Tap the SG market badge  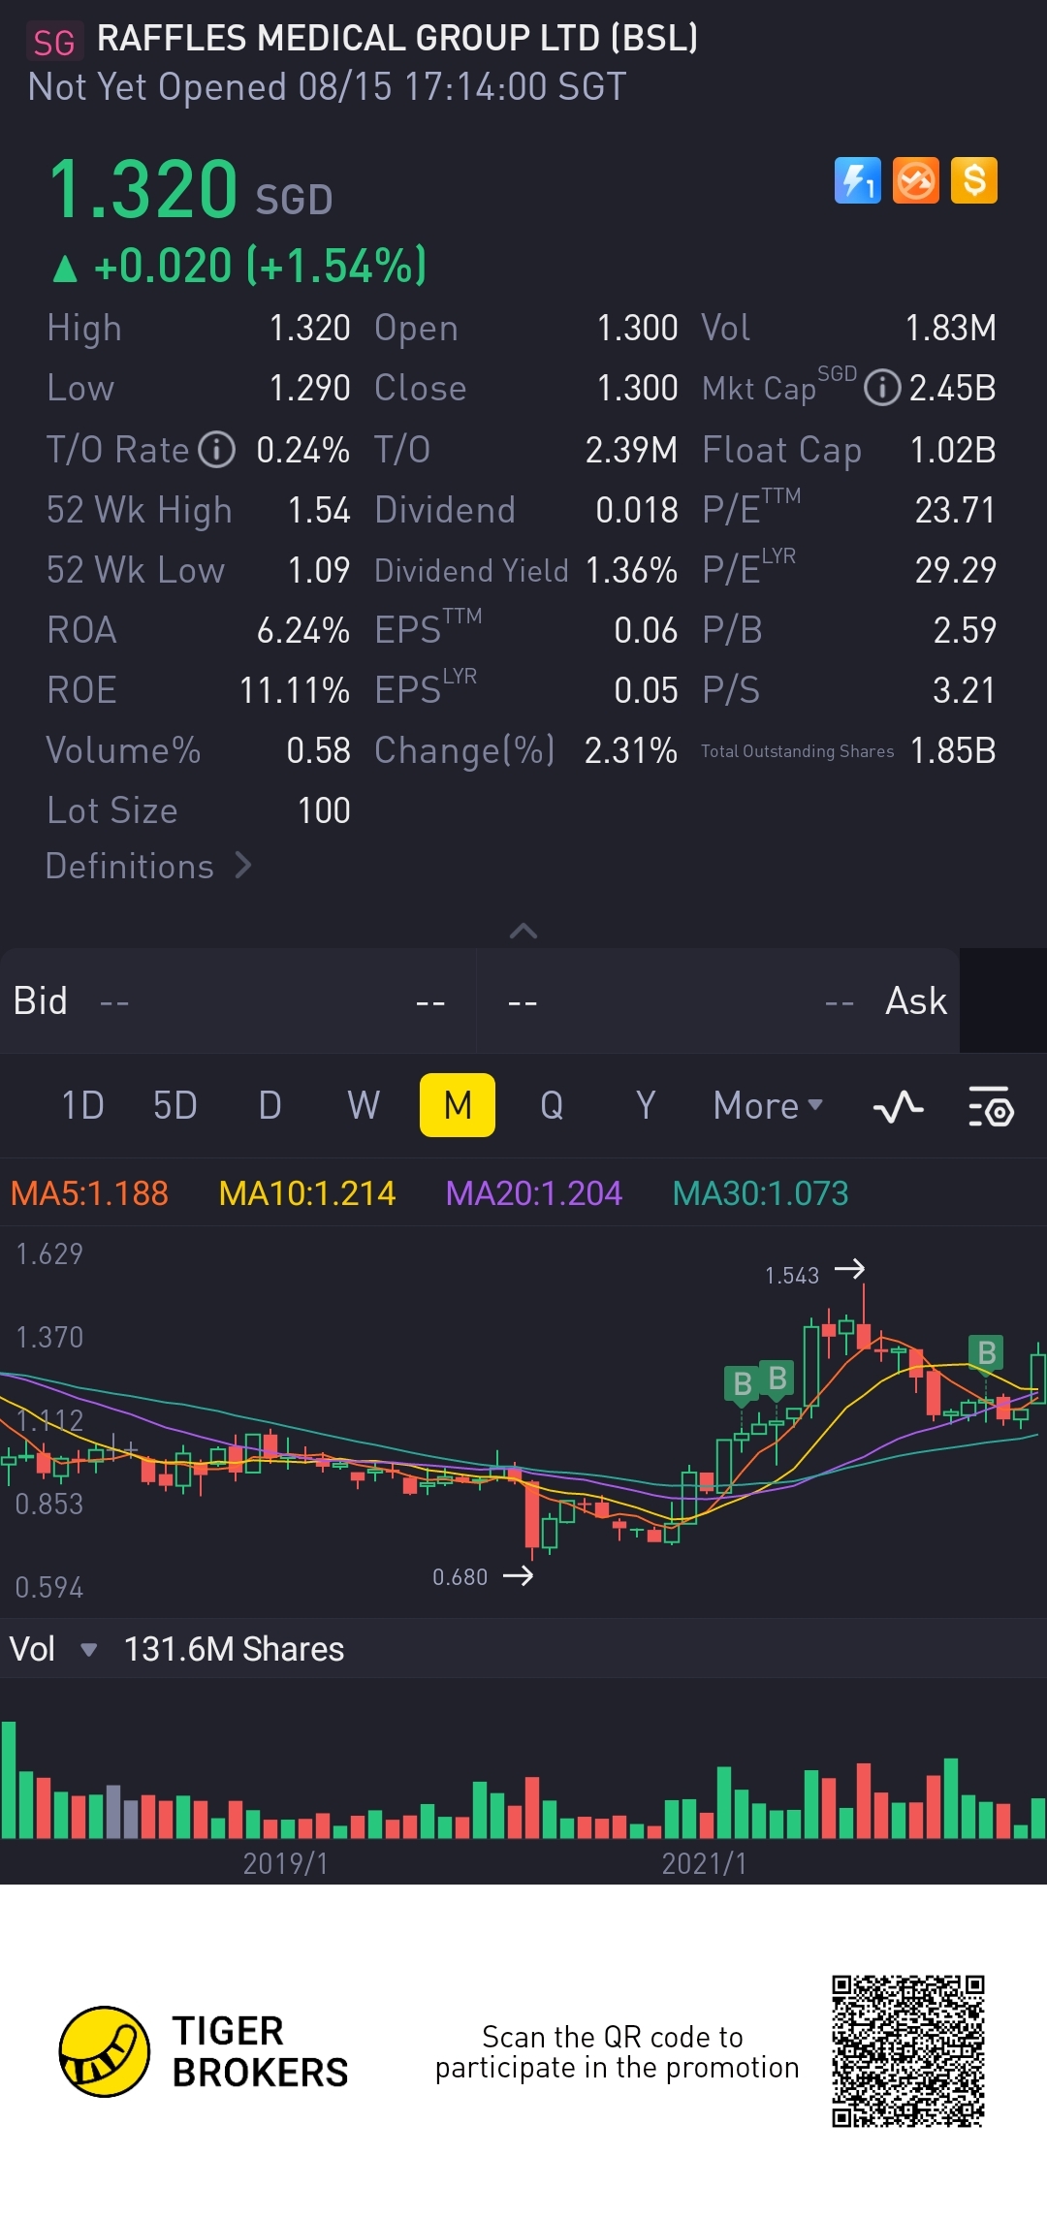point(53,42)
